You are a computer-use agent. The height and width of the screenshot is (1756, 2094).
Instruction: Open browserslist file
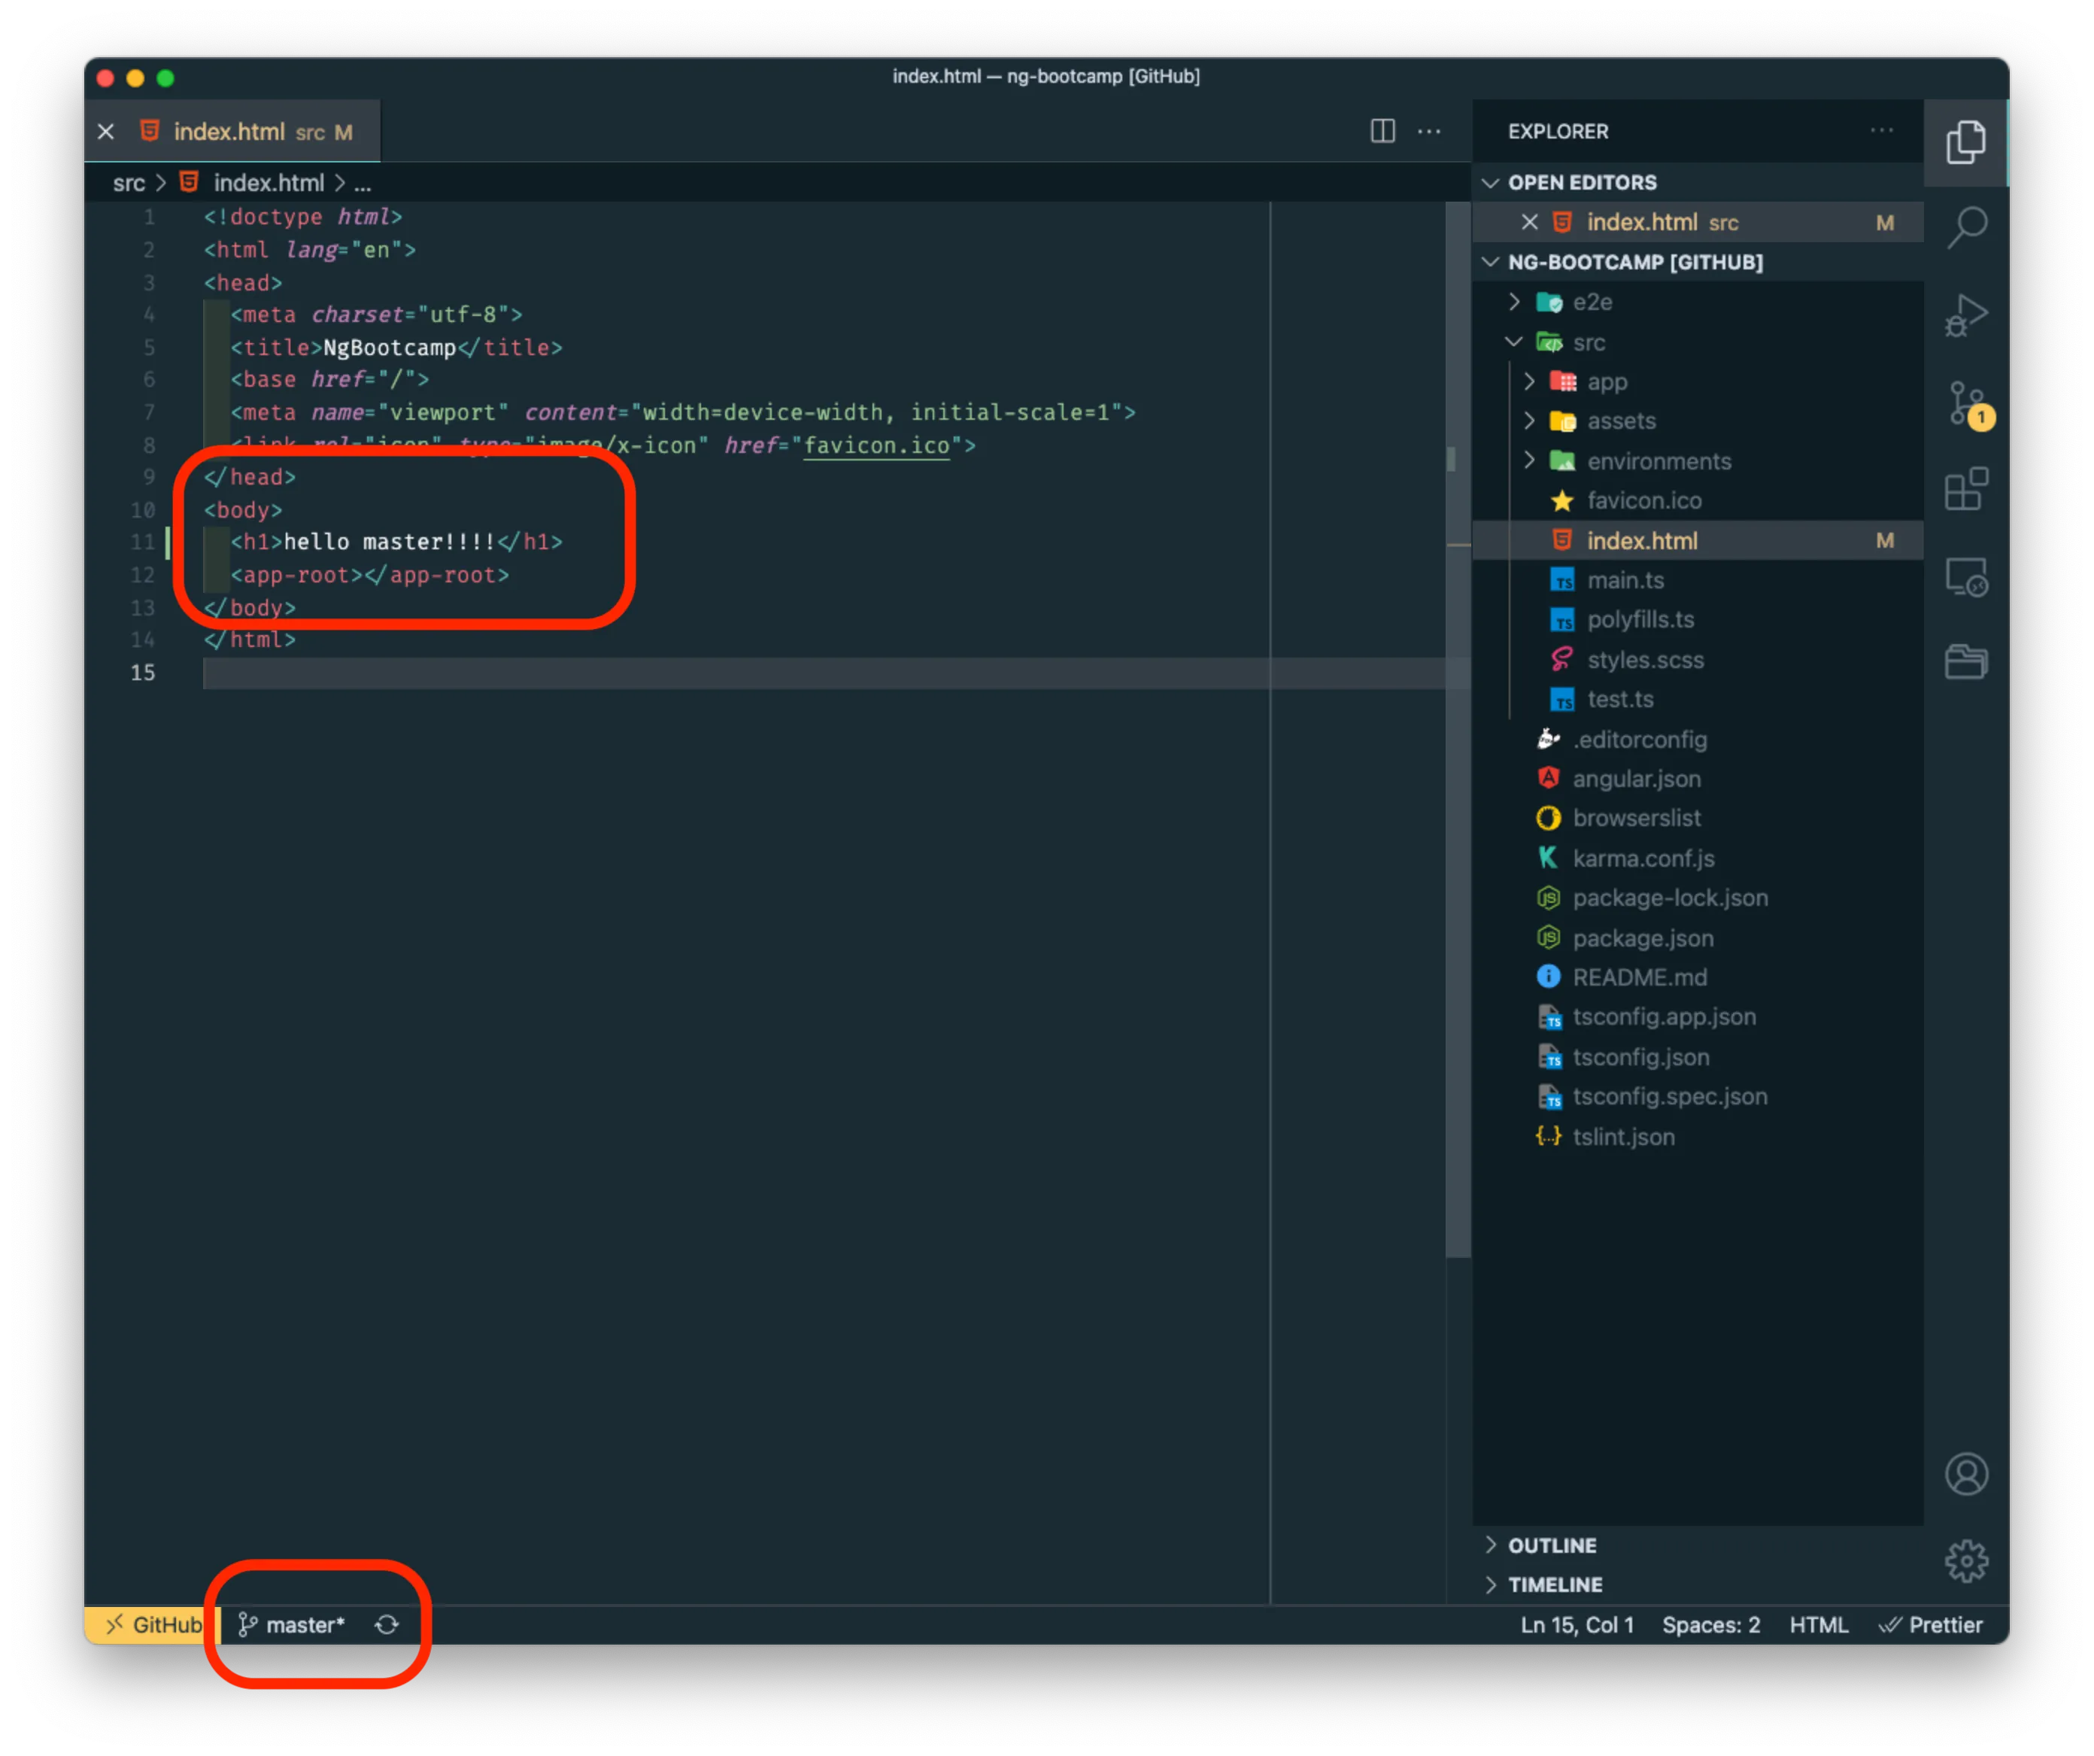pyautogui.click(x=1697, y=819)
